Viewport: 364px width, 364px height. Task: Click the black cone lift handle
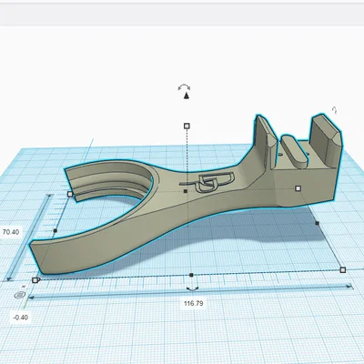tap(187, 96)
